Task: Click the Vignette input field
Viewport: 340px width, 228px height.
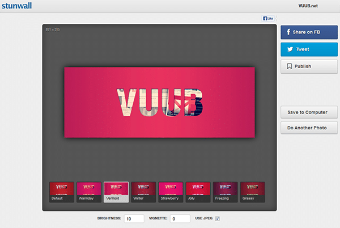Action: (181, 218)
